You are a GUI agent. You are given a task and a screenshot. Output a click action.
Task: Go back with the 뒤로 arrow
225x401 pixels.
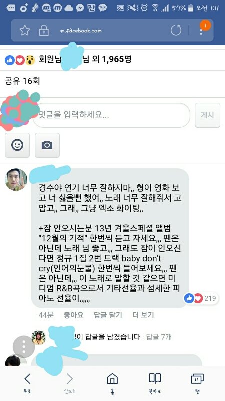(x=27, y=383)
